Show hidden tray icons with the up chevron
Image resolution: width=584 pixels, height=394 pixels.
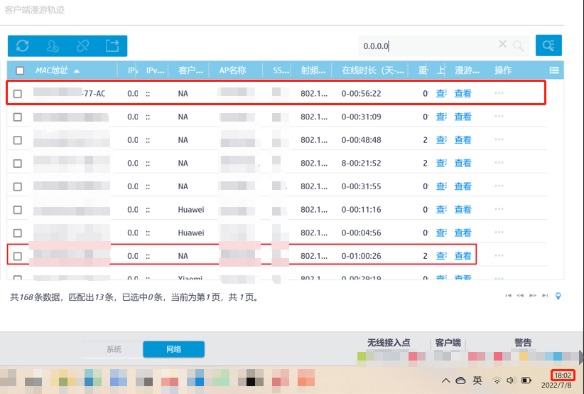(445, 380)
